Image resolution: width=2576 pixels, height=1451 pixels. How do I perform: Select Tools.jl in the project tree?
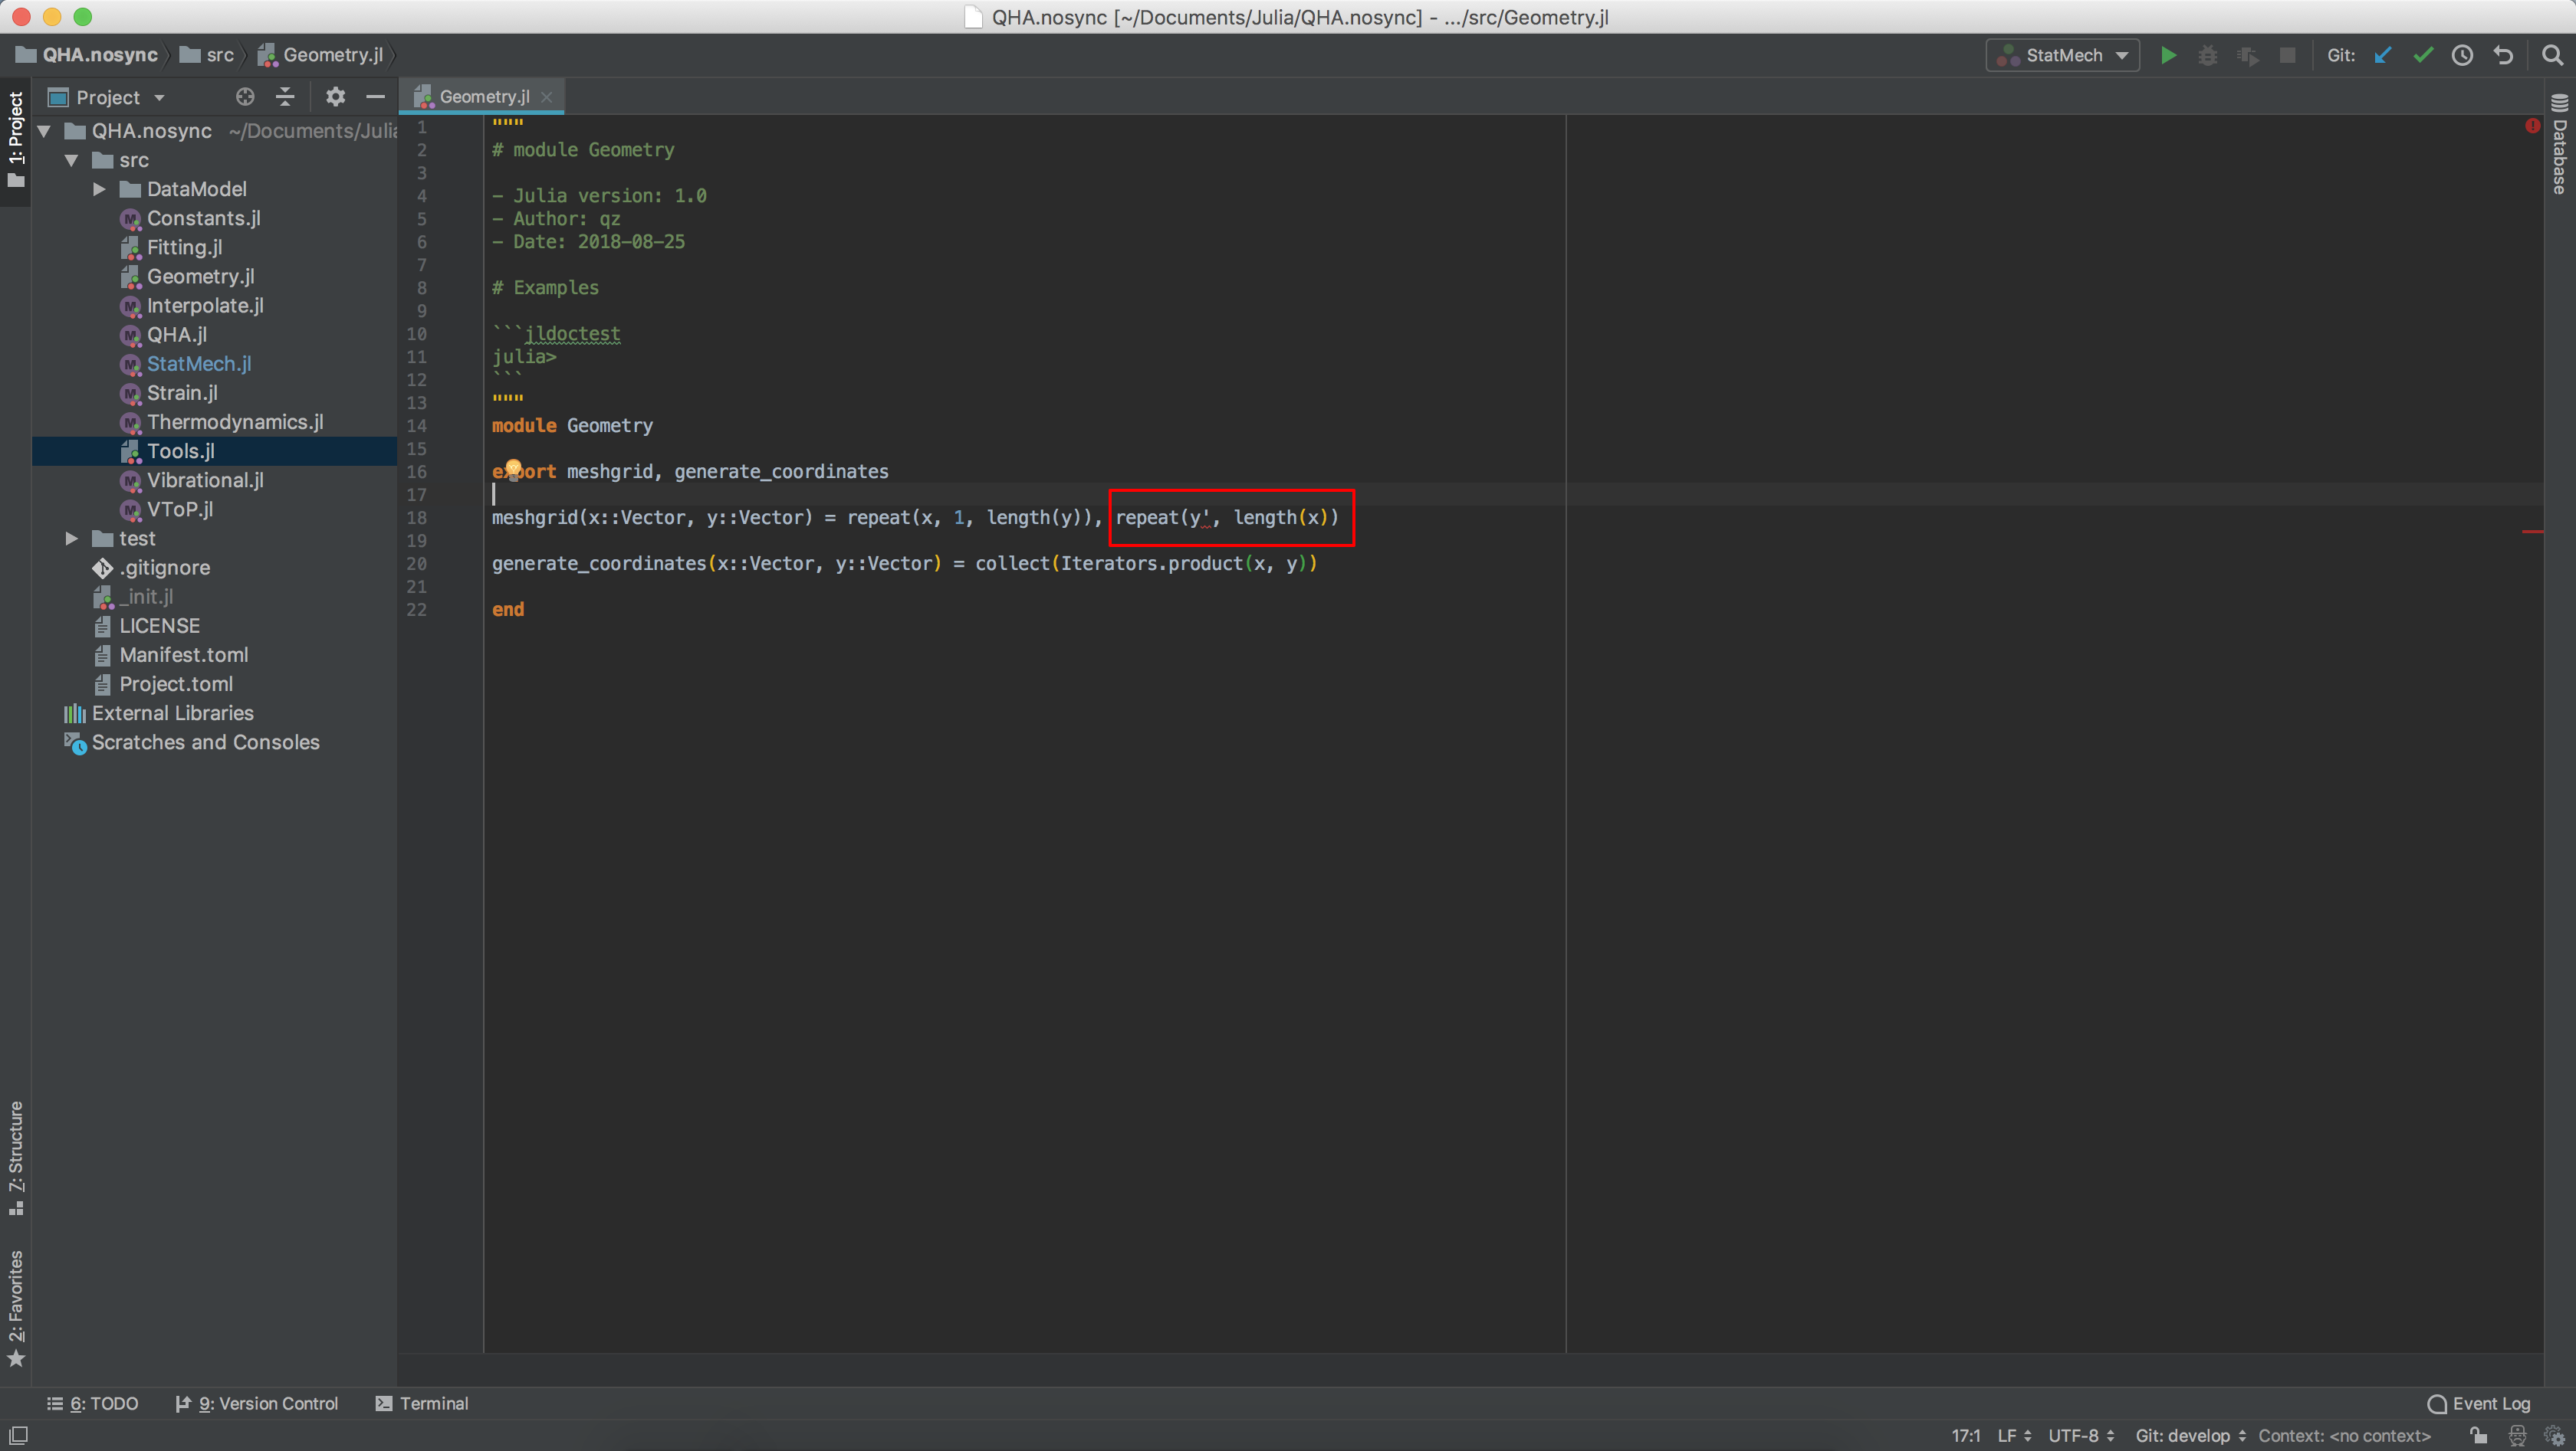tap(180, 450)
